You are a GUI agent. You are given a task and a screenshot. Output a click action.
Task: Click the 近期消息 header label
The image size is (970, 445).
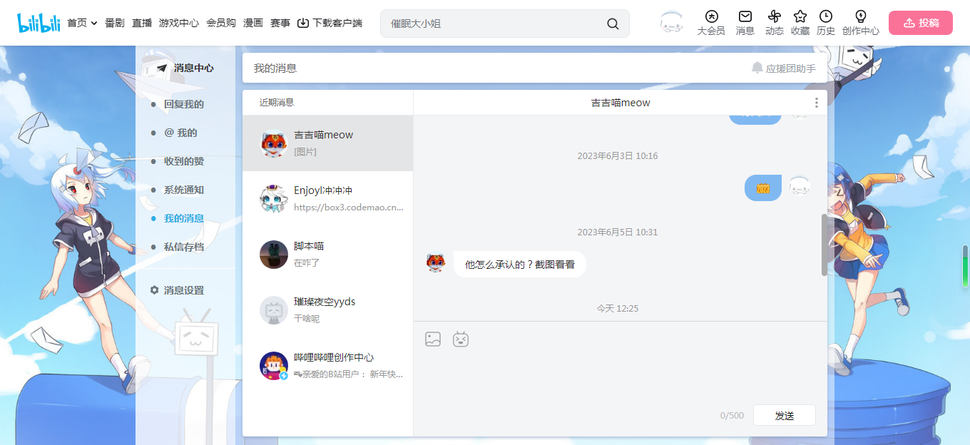pyautogui.click(x=277, y=102)
